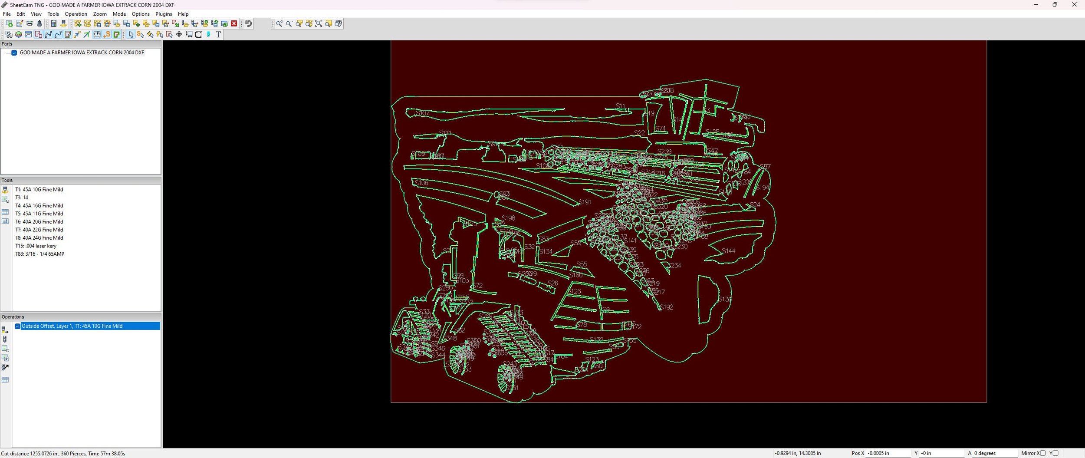Select the four-arrow move icon
This screenshot has height=458, width=1085.
point(179,34)
